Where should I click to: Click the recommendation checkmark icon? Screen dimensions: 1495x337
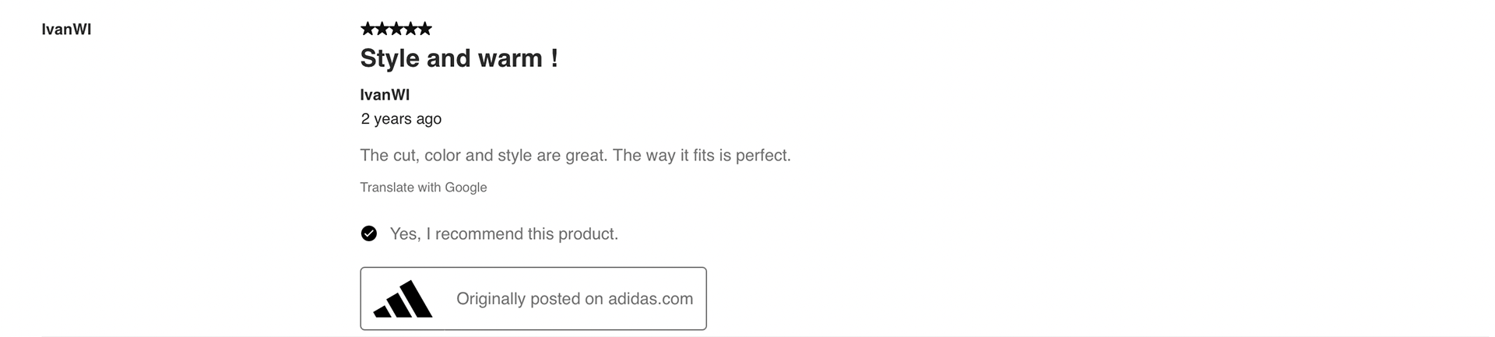[x=369, y=233]
